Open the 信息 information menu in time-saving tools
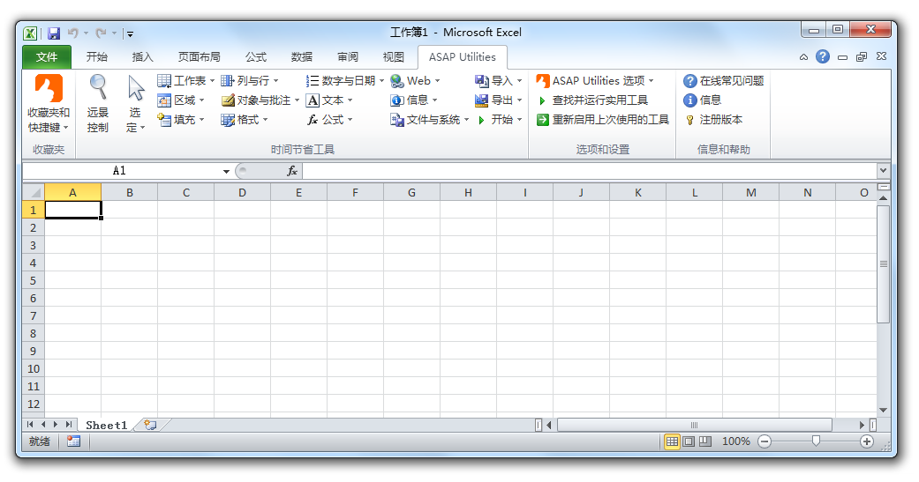 [x=414, y=100]
